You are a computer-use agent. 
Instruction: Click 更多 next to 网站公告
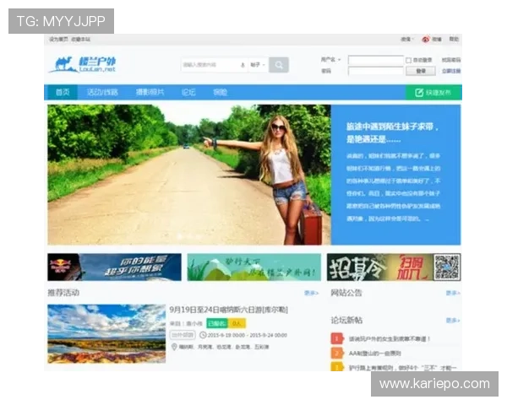(x=453, y=293)
